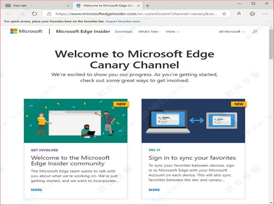Click MORE under sync your favorites card
Image resolution: width=274 pixels, height=205 pixels.
click(154, 190)
